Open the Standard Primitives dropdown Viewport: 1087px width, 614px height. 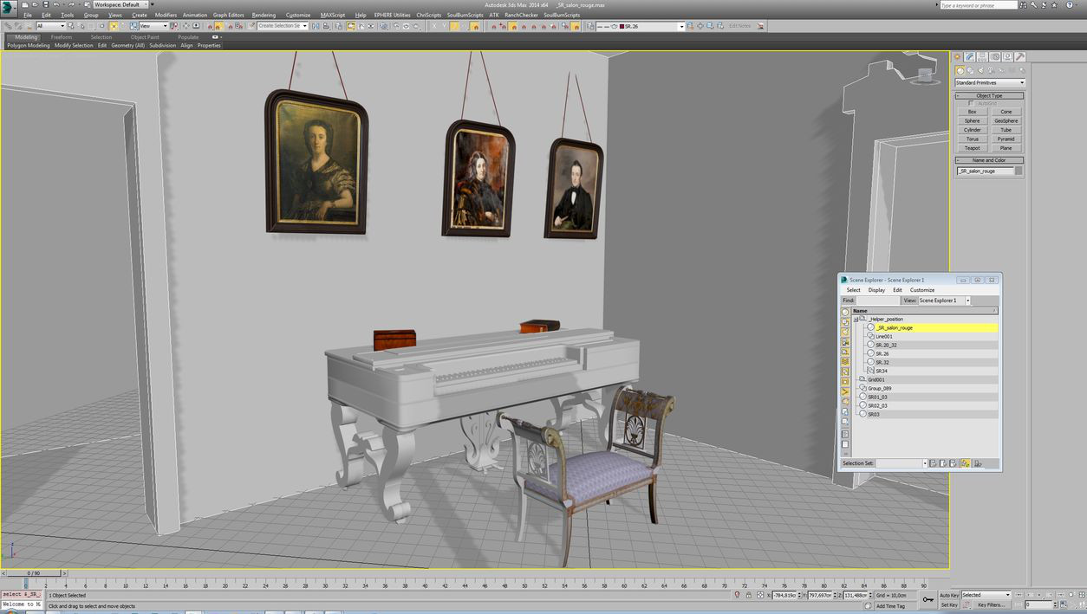[x=989, y=83]
